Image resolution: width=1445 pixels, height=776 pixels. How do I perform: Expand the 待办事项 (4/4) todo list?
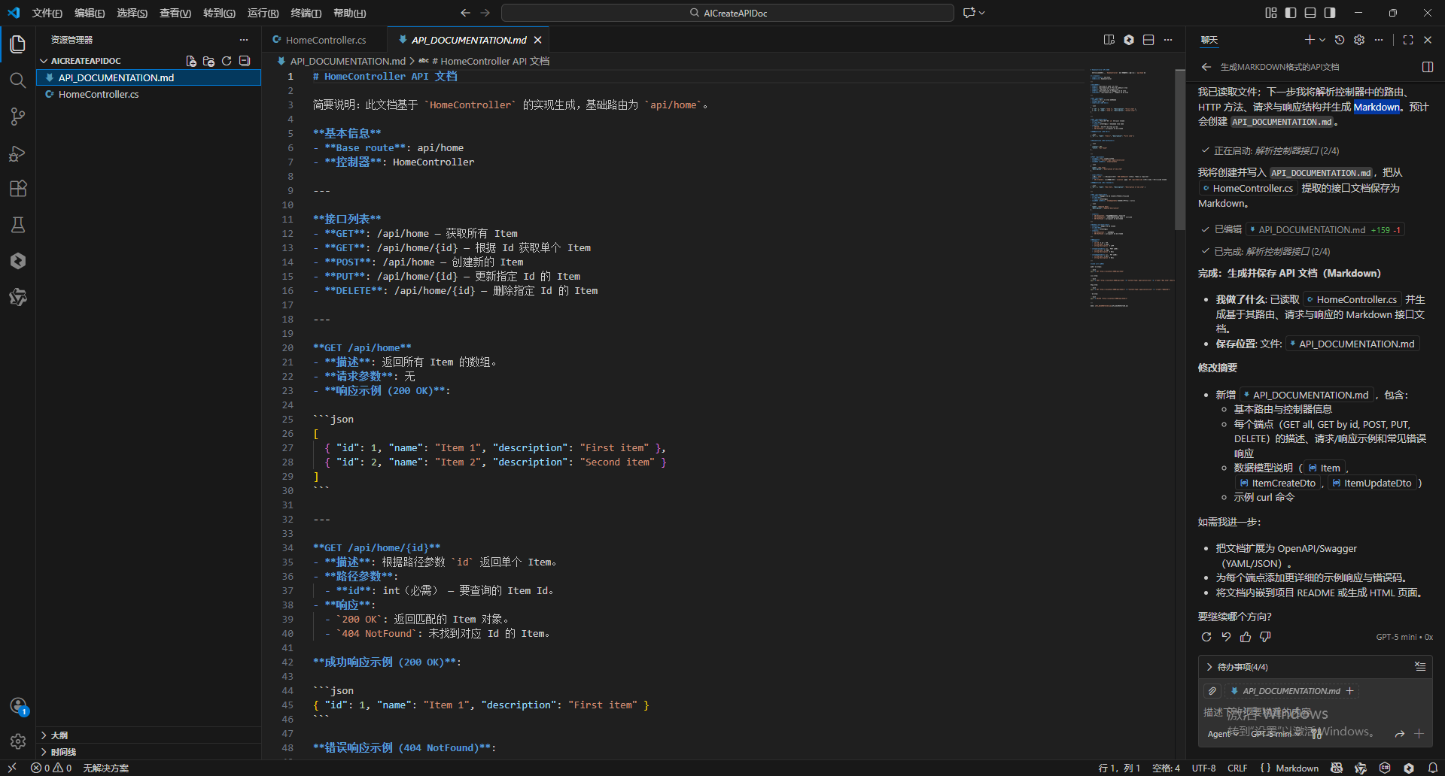(1209, 667)
